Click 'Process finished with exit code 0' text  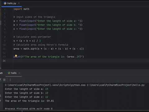pyautogui.click(x=29, y=109)
